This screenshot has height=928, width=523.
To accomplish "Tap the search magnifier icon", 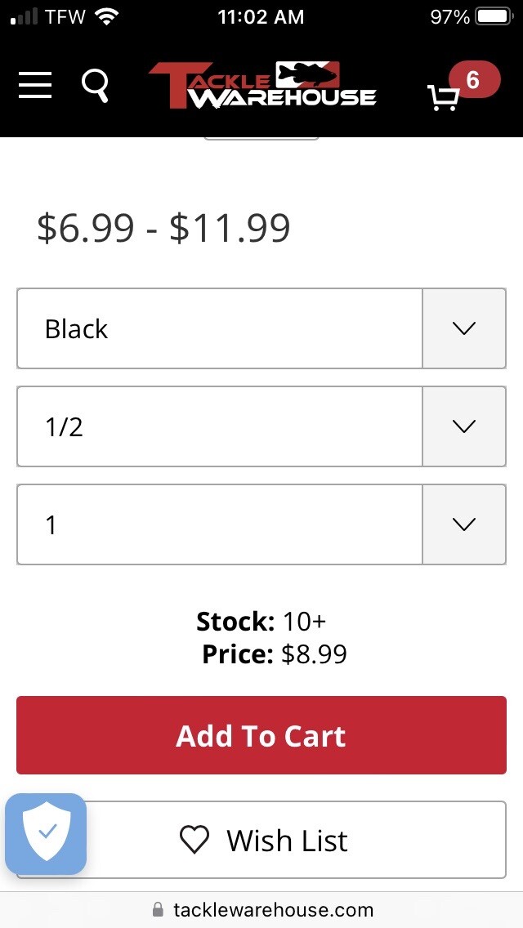I will (x=95, y=87).
